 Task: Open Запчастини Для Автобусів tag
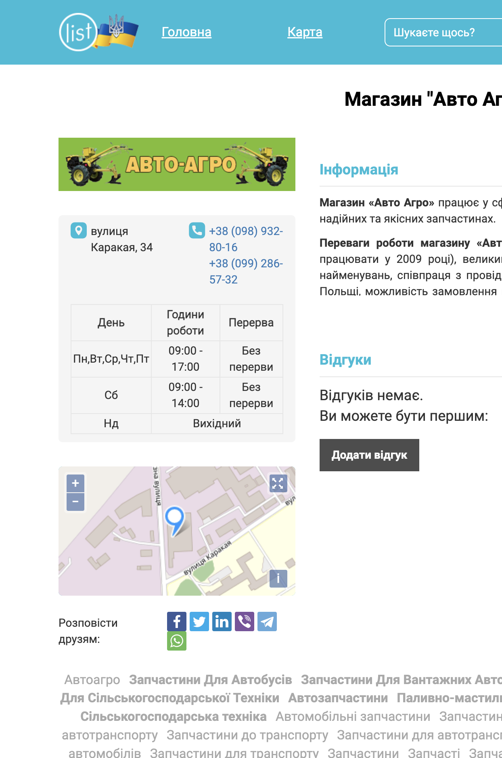(211, 680)
